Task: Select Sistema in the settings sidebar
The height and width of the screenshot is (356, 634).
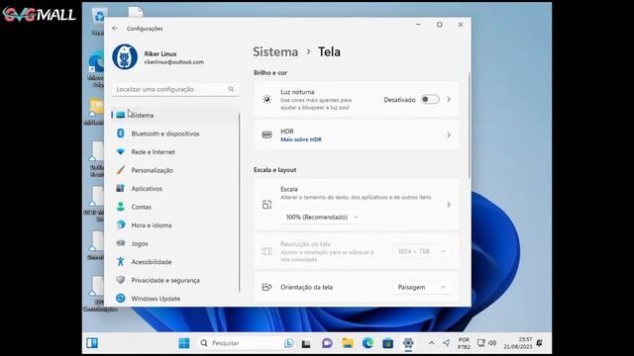Action: pyautogui.click(x=175, y=115)
